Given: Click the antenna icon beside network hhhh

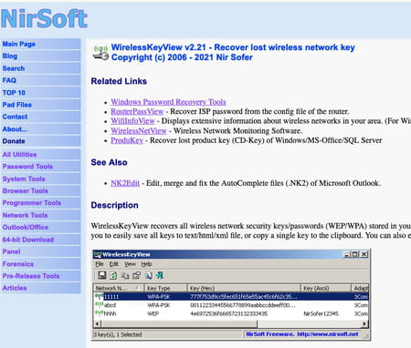Looking at the screenshot, I should tap(100, 313).
